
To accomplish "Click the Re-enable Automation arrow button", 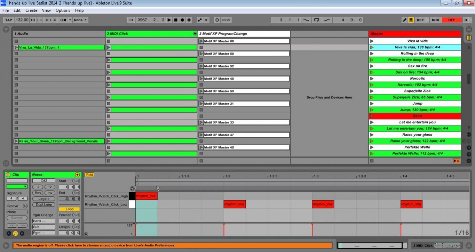I will pos(207,20).
